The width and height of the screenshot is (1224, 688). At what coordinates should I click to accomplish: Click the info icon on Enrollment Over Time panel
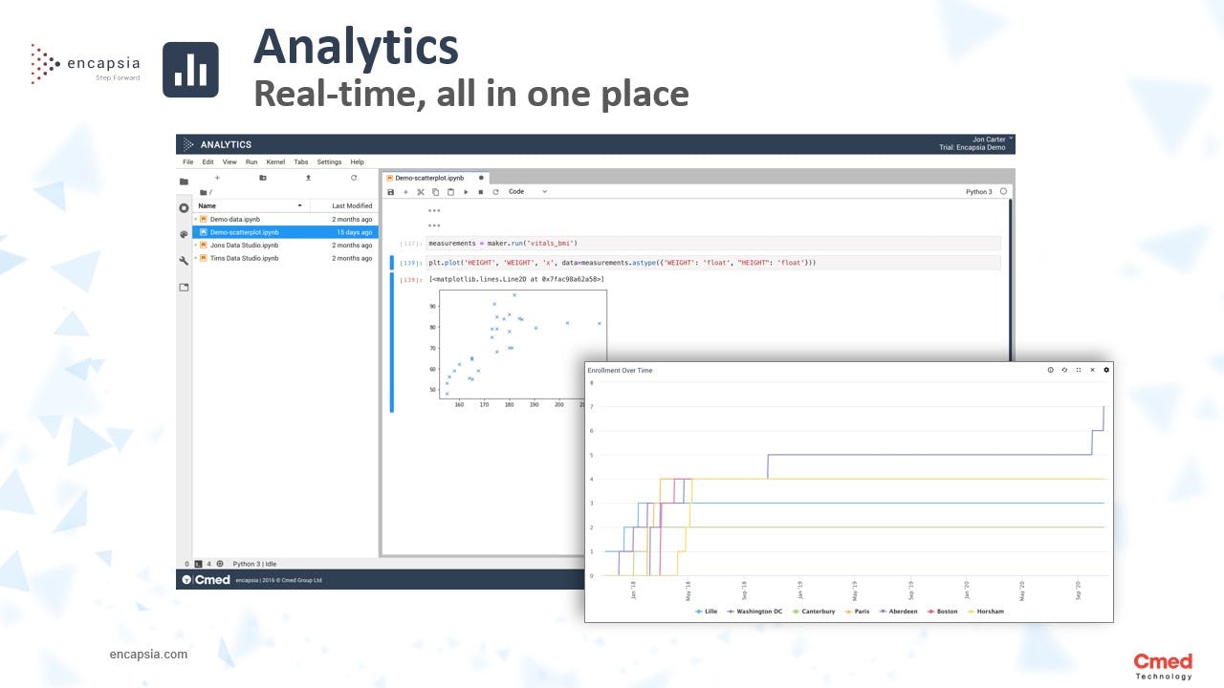[1050, 370]
